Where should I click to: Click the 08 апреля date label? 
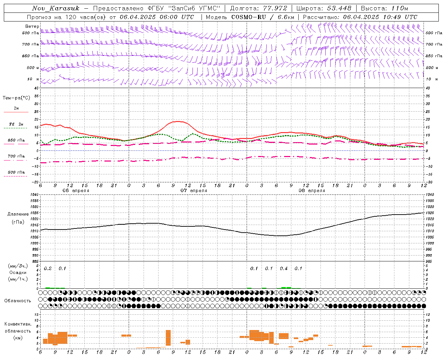[x=311, y=191]
